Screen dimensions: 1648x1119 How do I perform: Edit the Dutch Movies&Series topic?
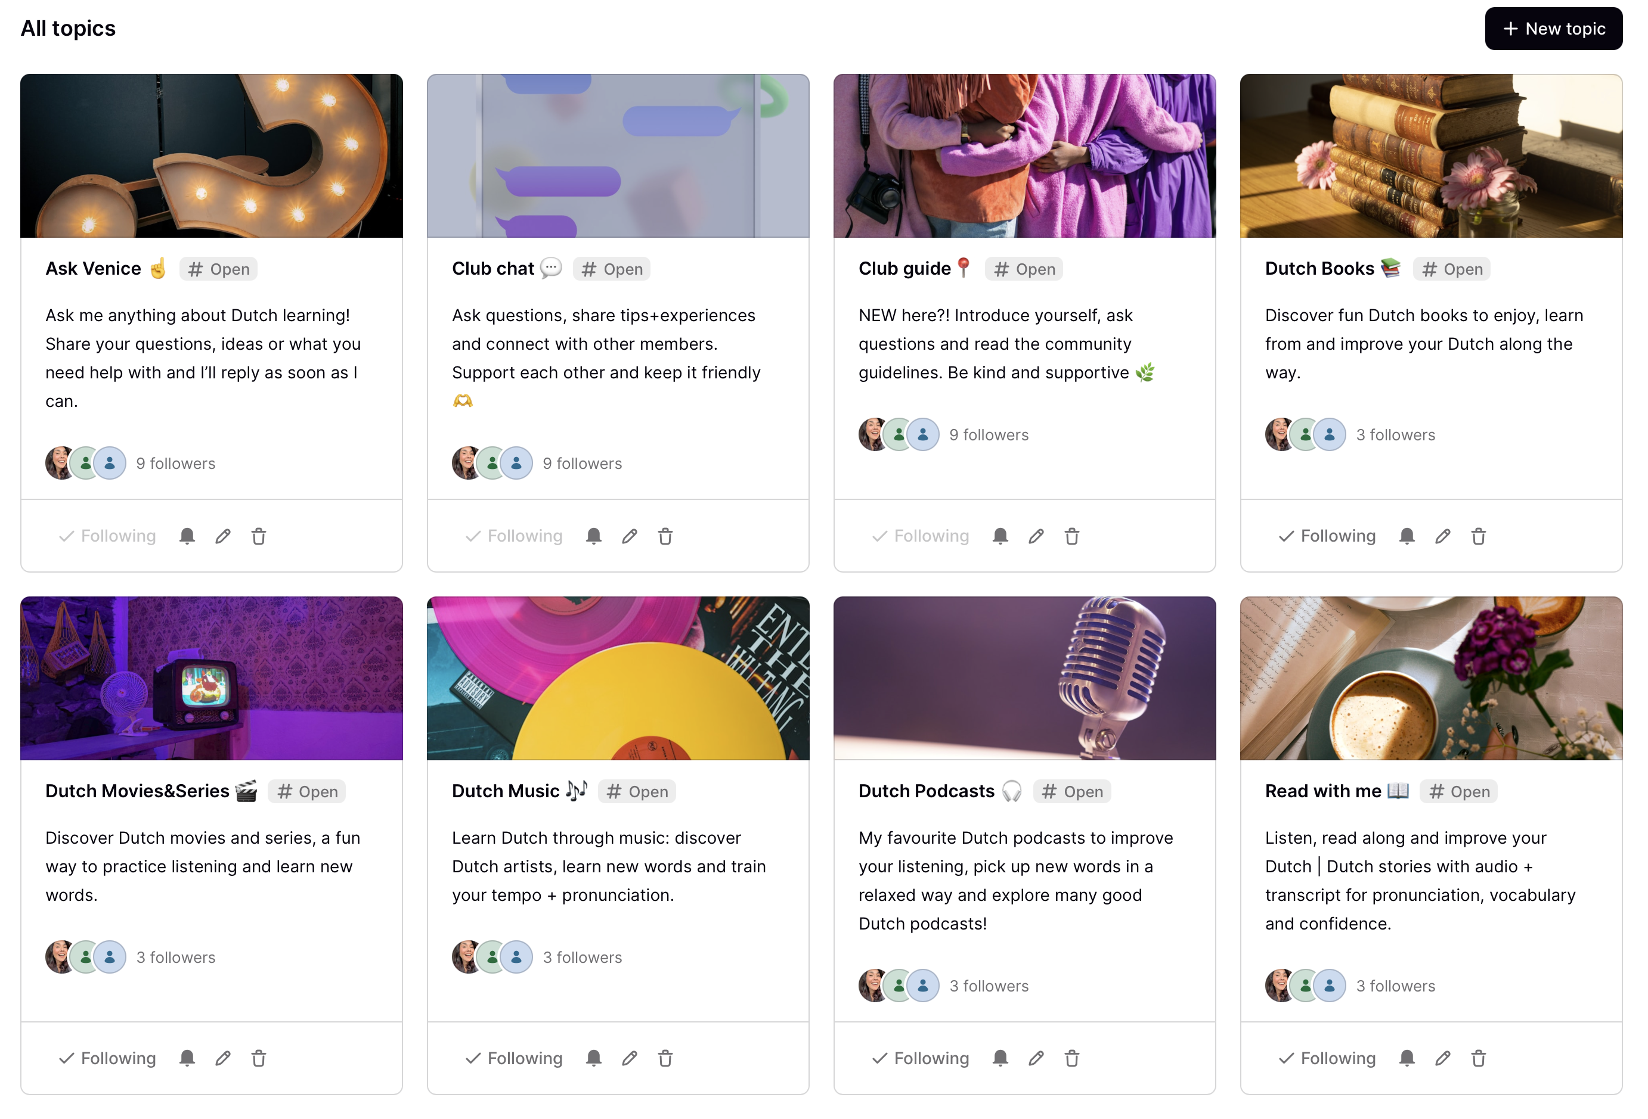(x=222, y=1058)
